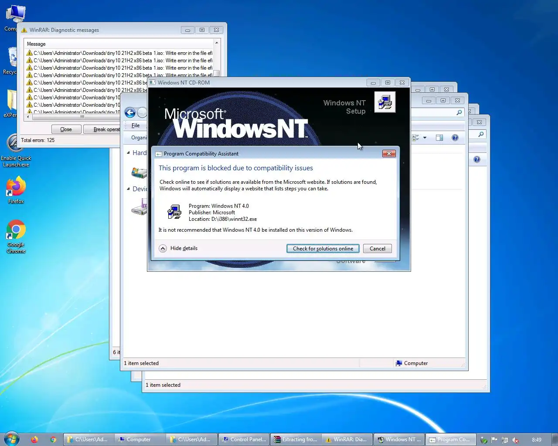Click the muted volume tray icon
Screen dimensions: 558x446
pyautogui.click(x=515, y=440)
